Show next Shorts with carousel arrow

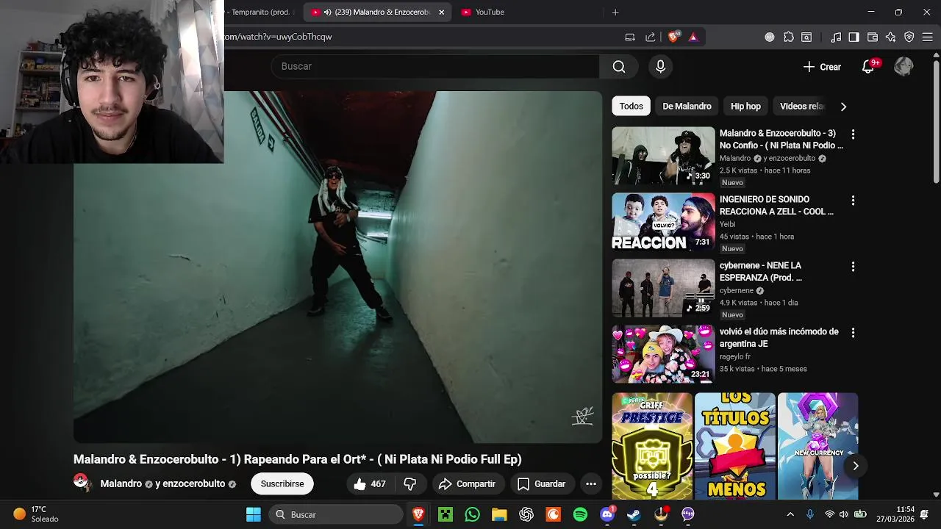pos(855,466)
